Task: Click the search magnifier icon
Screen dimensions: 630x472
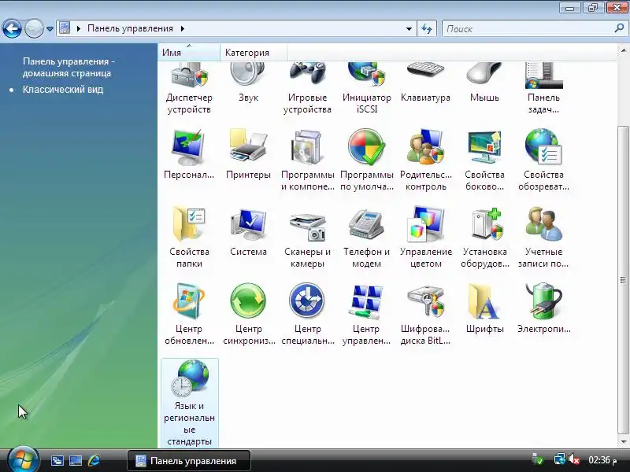Action: coord(619,28)
